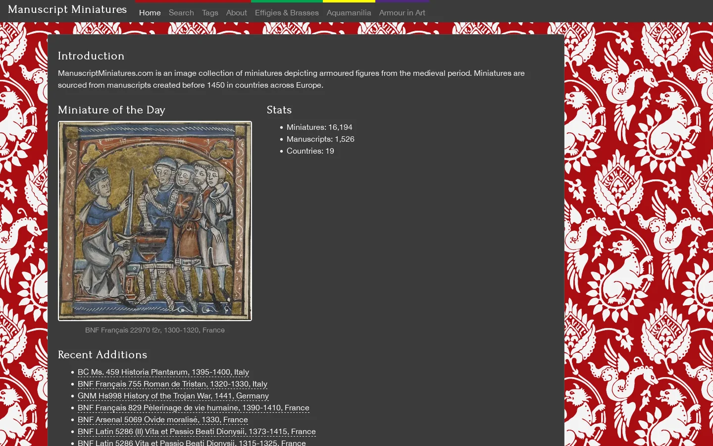Open the Armour in Art link
The width and height of the screenshot is (713, 446).
402,12
